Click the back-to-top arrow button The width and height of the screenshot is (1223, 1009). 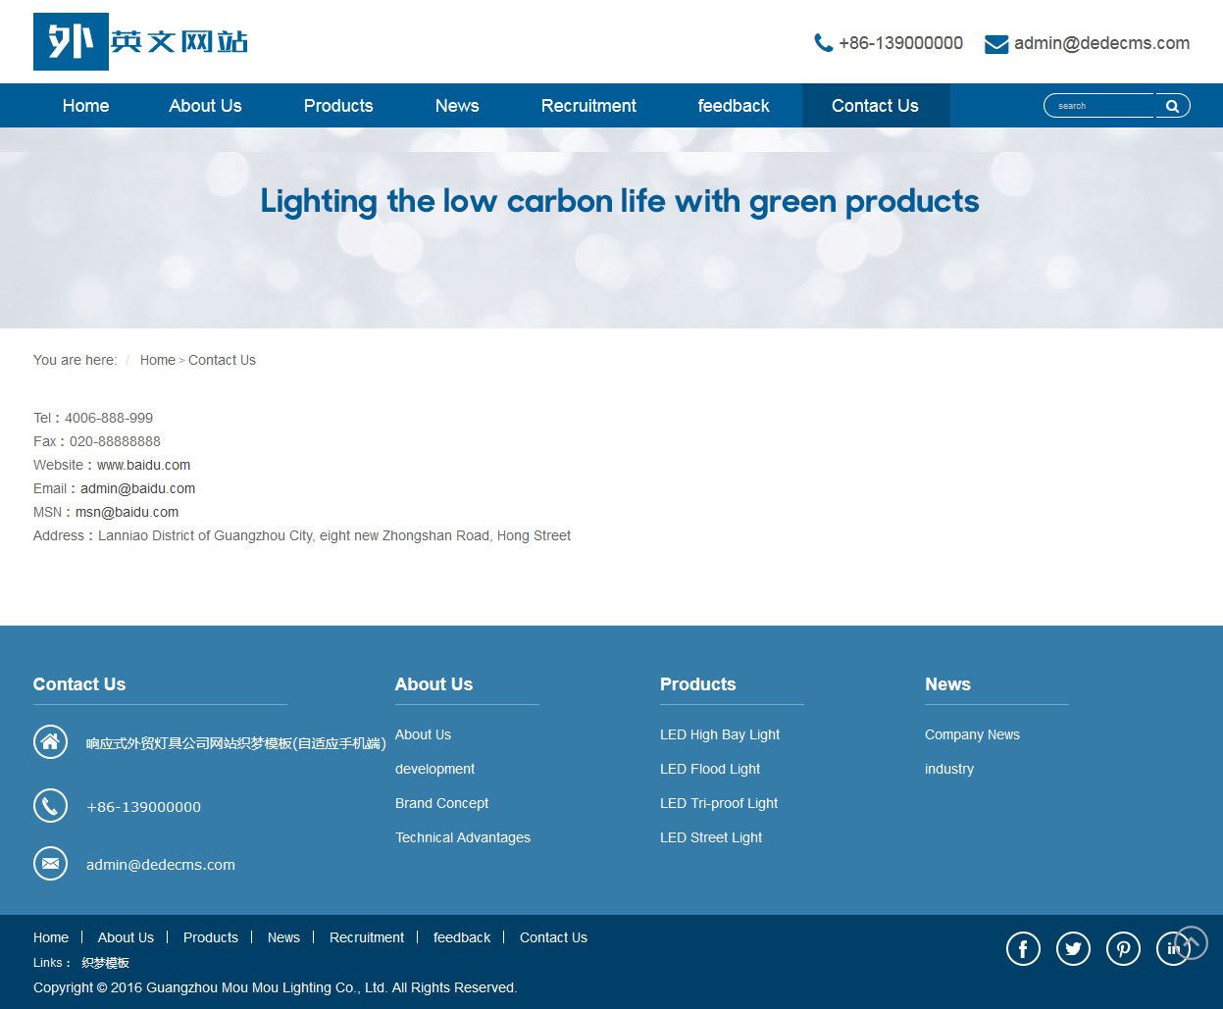(x=1192, y=942)
